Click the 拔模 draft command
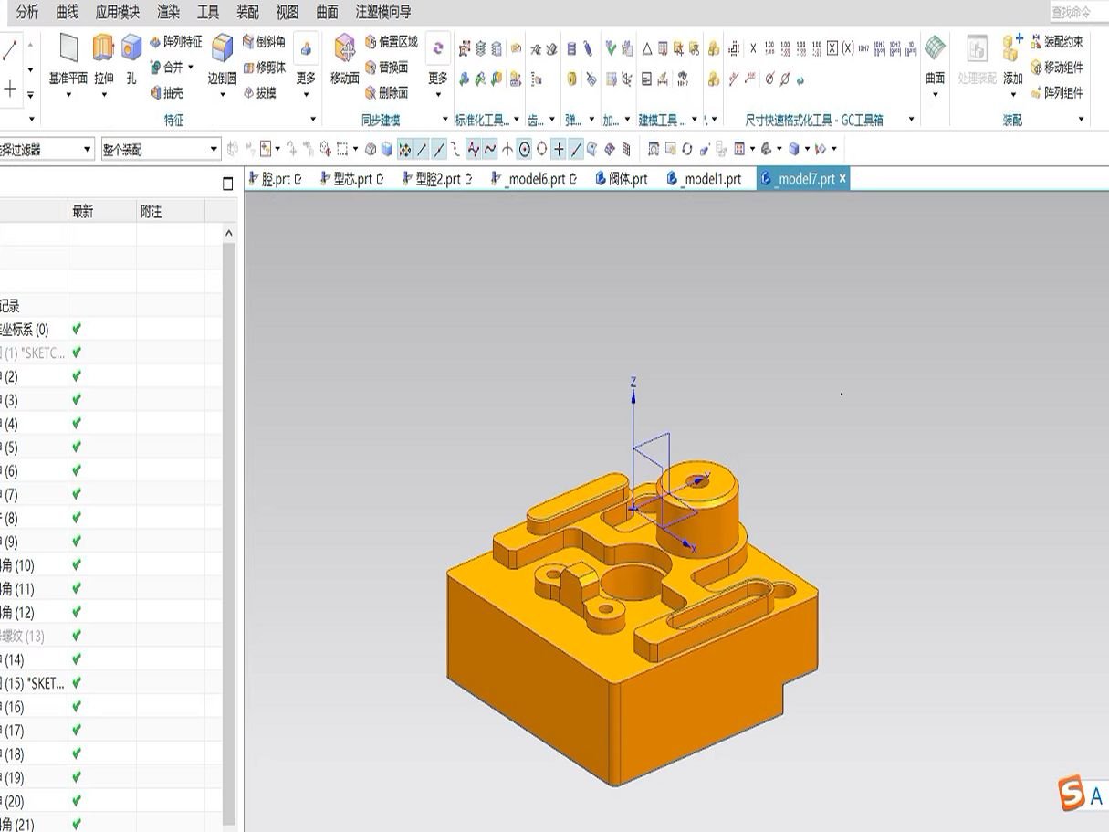The image size is (1109, 832). pyautogui.click(x=259, y=93)
